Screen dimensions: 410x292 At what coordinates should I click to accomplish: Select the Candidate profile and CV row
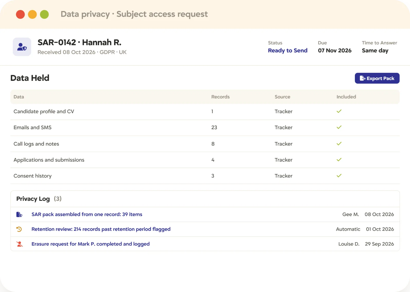(205, 112)
